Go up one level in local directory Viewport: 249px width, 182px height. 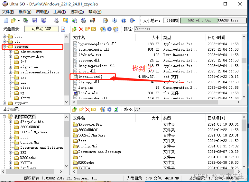tap(75, 109)
